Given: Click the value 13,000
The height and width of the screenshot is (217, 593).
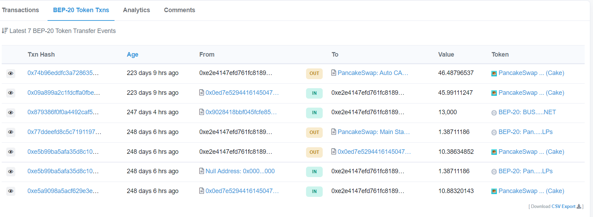Looking at the screenshot, I should 448,112.
